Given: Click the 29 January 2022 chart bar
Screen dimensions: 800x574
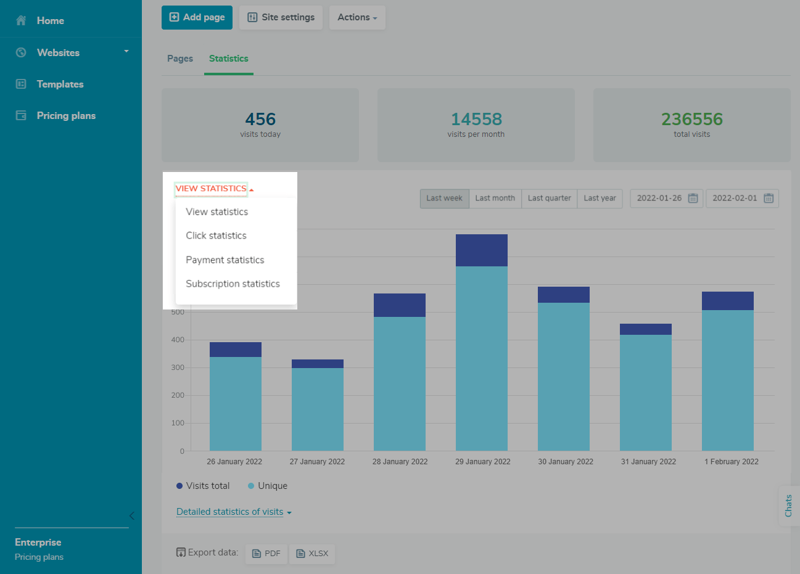Looking at the screenshot, I should pos(481,345).
